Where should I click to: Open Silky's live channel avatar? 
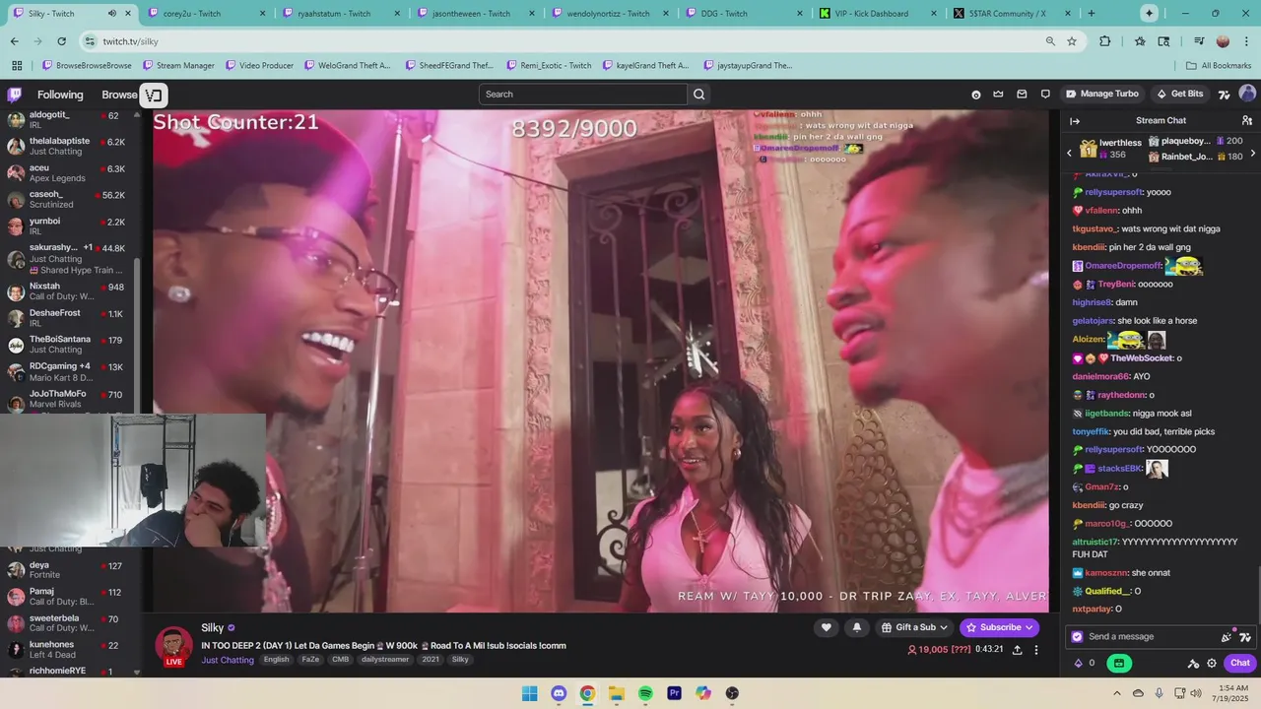click(174, 644)
